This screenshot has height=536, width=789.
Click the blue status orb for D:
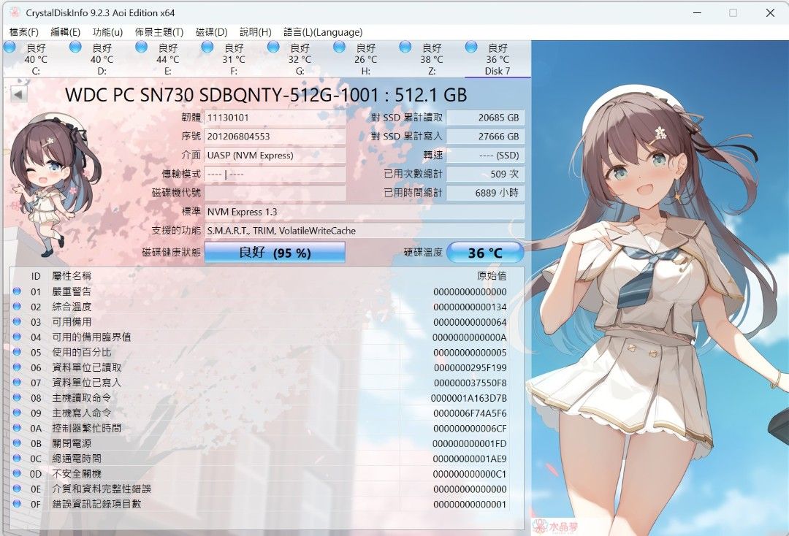pos(75,47)
